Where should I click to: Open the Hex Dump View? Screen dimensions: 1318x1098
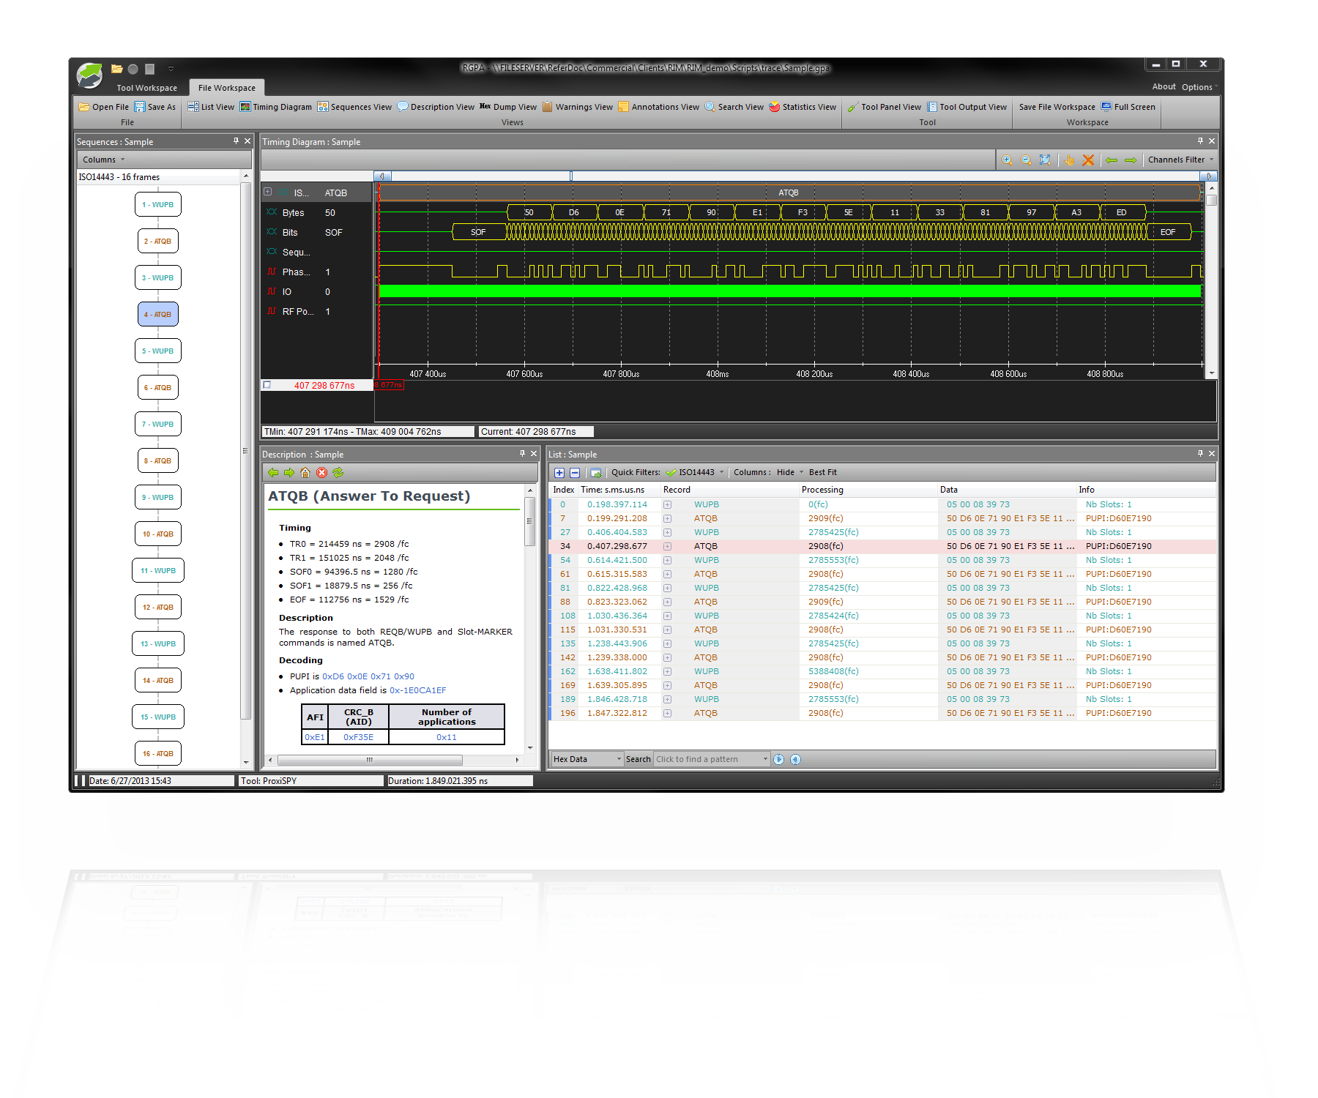(x=508, y=107)
